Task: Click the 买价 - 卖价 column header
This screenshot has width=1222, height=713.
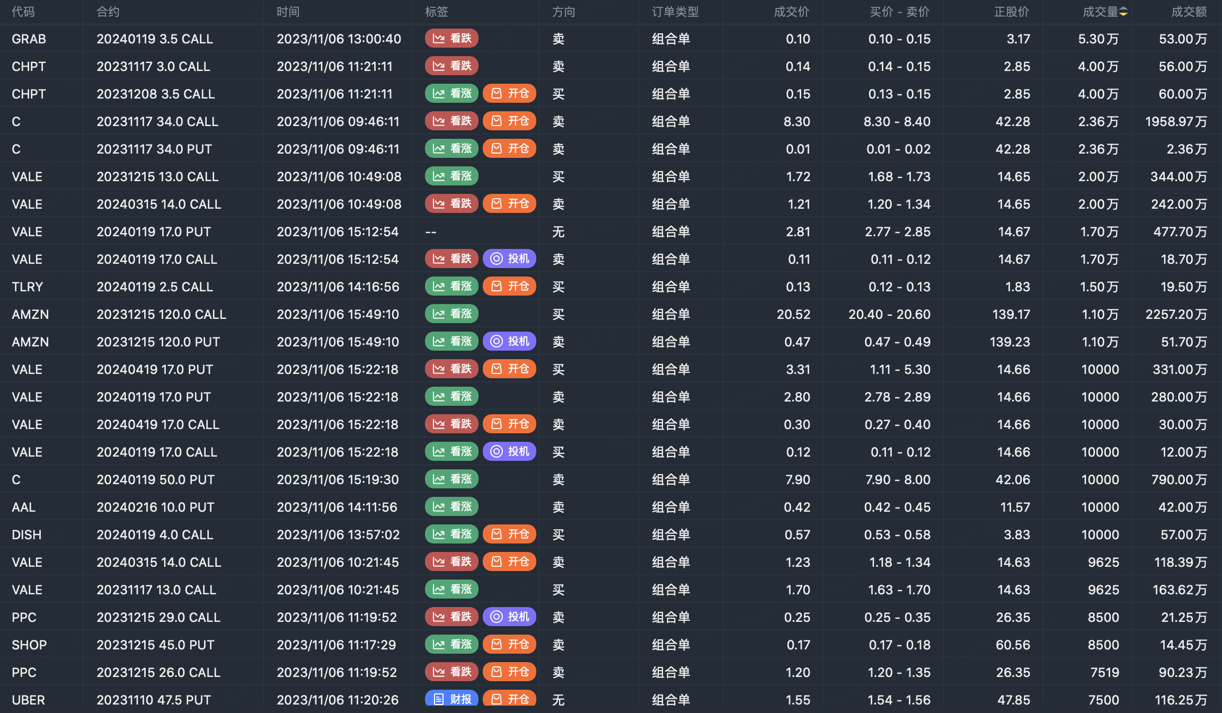Action: (900, 12)
